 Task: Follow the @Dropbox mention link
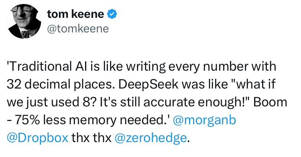[37, 138]
